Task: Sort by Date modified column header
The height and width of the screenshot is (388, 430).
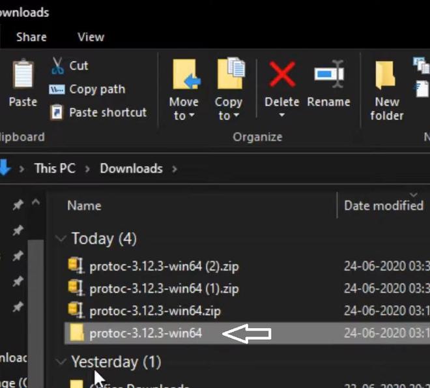Action: coord(384,206)
